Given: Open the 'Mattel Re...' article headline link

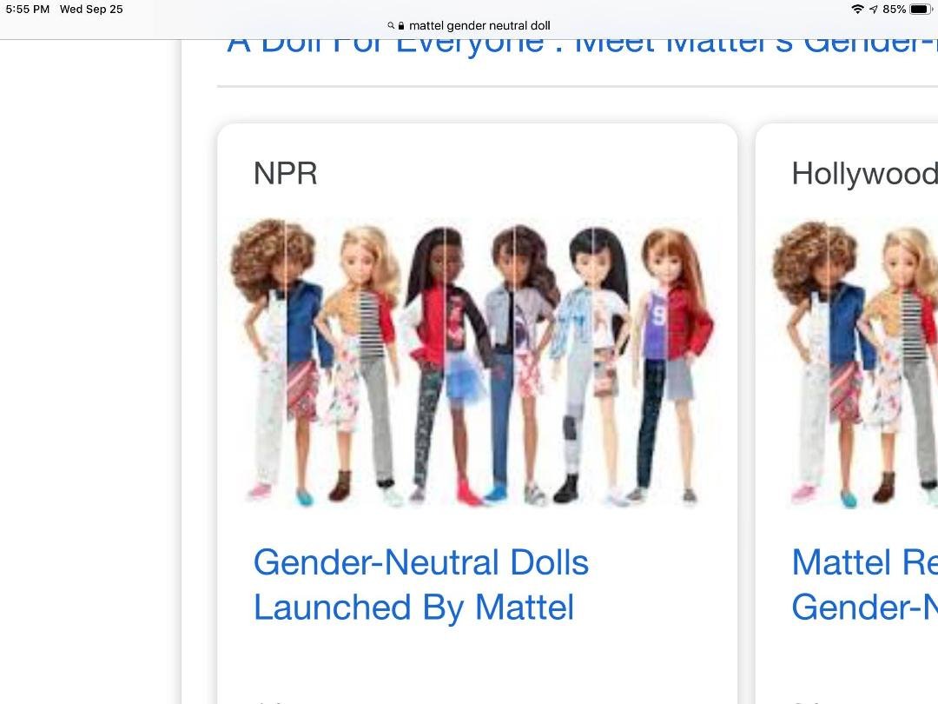Looking at the screenshot, I should (x=864, y=585).
